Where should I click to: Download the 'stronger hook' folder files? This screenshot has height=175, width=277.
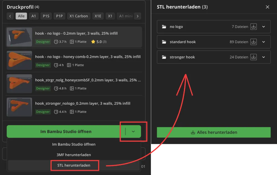pos(253,57)
